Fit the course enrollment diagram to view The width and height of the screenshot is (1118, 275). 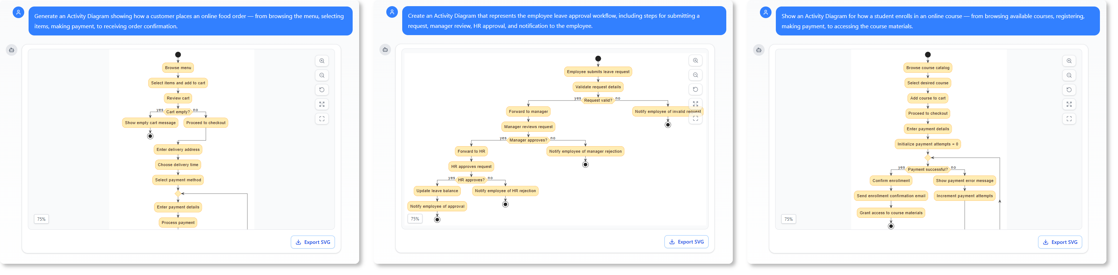(x=1069, y=104)
